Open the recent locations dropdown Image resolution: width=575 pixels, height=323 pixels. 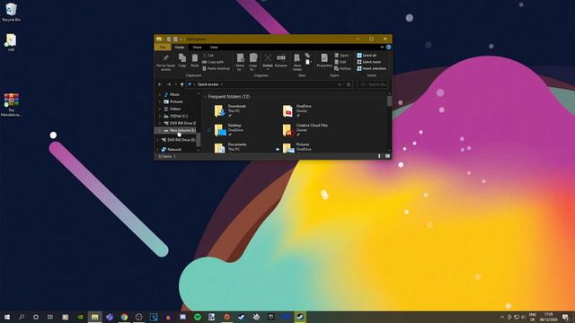click(x=176, y=84)
